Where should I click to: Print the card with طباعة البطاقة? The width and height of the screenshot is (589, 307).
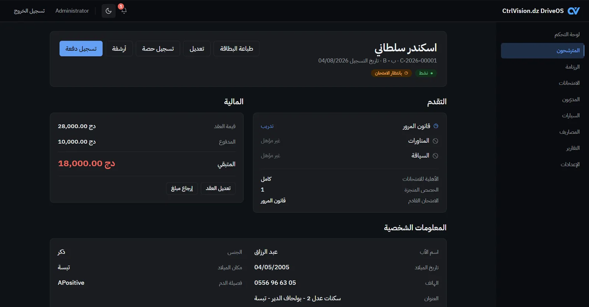point(237,49)
